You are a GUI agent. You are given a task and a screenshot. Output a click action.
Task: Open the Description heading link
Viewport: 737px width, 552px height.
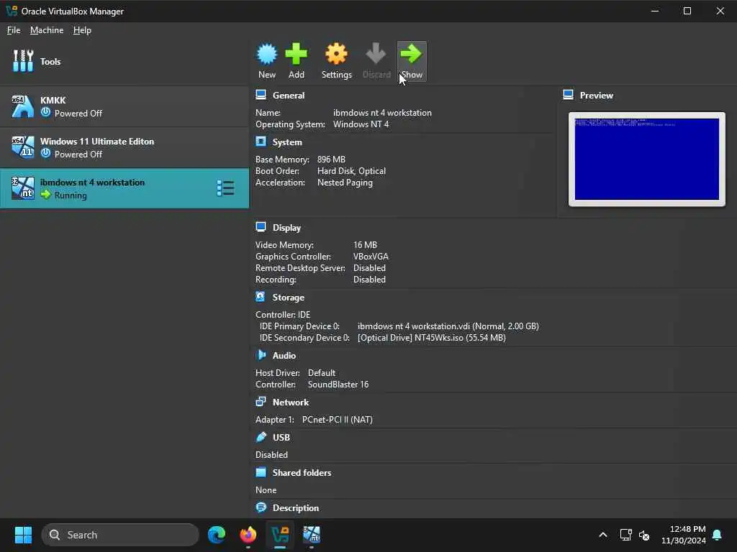click(x=296, y=508)
